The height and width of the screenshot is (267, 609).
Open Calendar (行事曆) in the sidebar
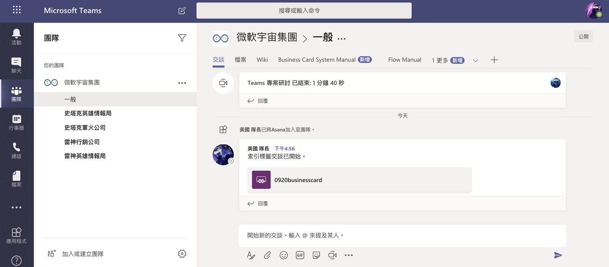[x=16, y=122]
